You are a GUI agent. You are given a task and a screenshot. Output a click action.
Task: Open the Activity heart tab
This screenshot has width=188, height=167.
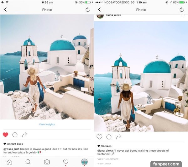(65, 162)
